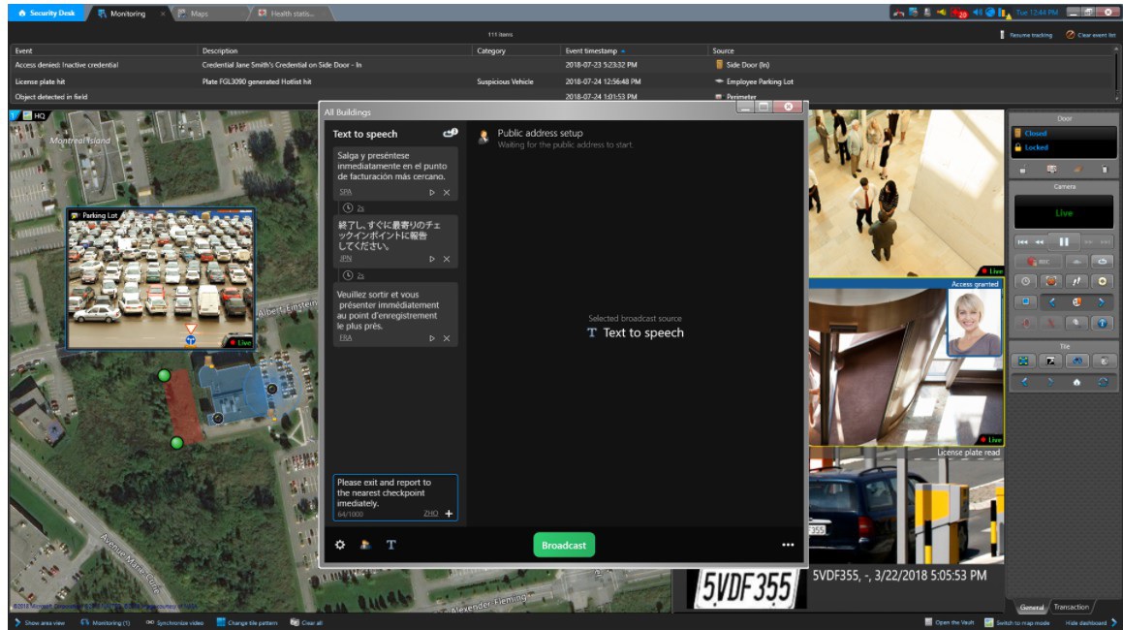The width and height of the screenshot is (1123, 630).
Task: Open public address settings gear icon
Action: tap(340, 545)
